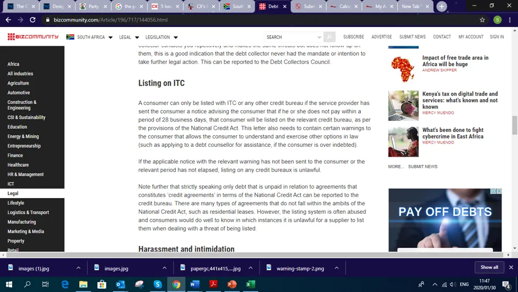Expand options for images.jpg download

coord(165,268)
